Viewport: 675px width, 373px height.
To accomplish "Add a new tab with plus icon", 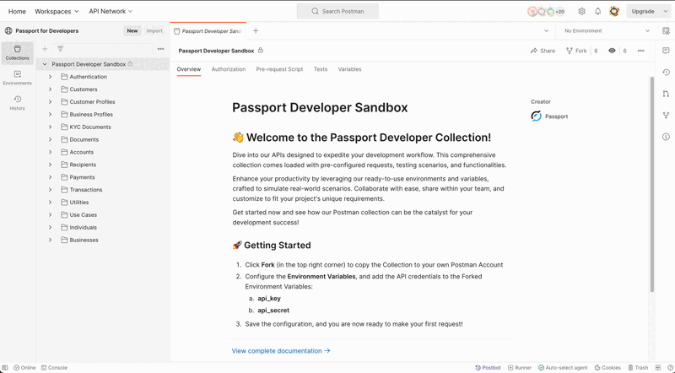I will coord(256,30).
